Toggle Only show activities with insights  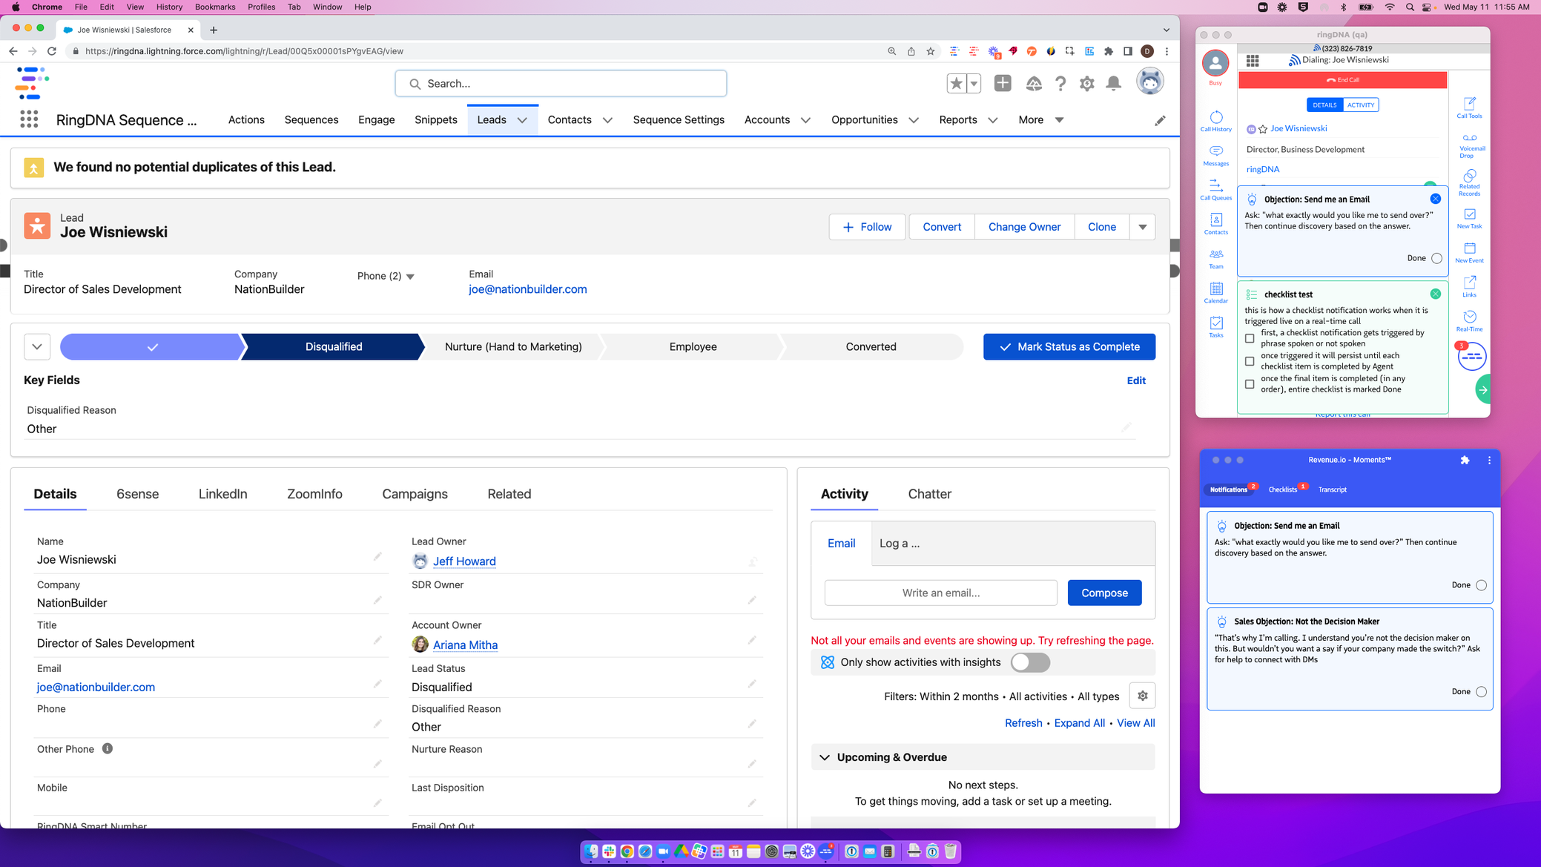[1030, 662]
